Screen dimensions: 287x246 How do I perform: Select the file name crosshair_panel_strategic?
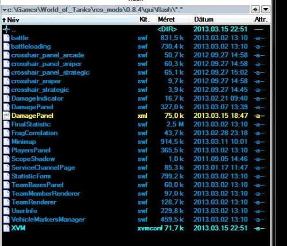tap(51, 72)
